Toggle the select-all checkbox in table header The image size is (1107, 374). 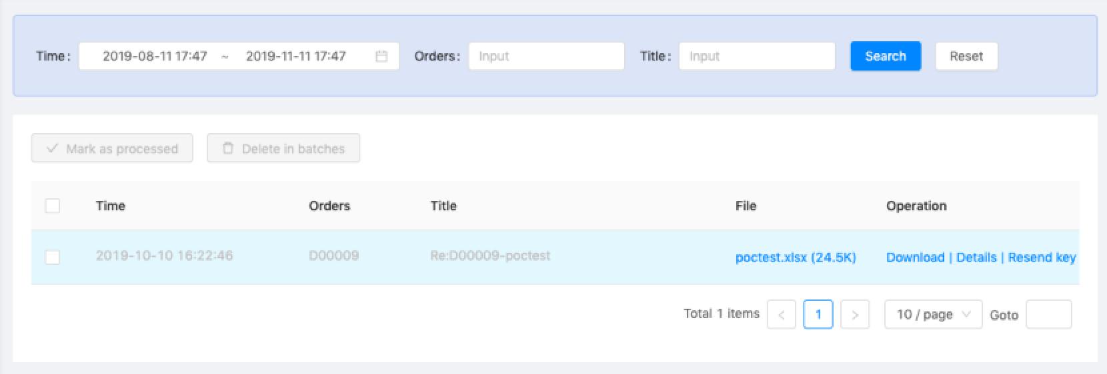click(53, 206)
